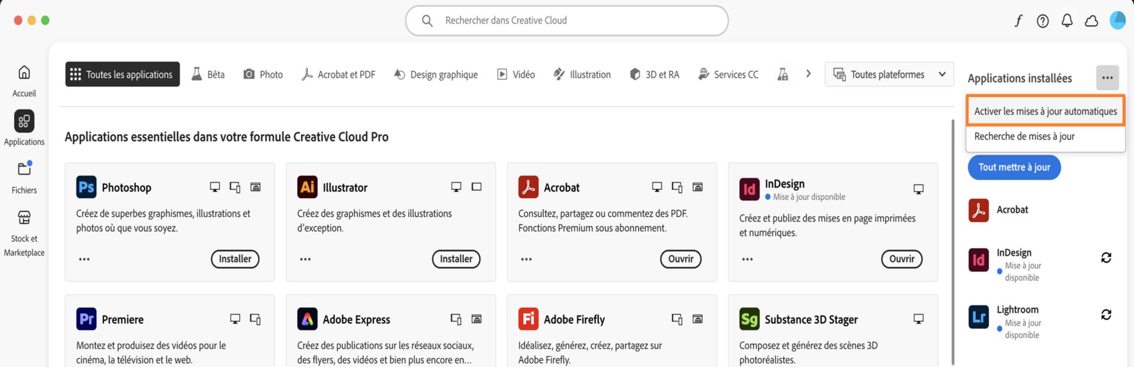The height and width of the screenshot is (367, 1134).
Task: Open the notifications bell icon
Action: tap(1067, 21)
